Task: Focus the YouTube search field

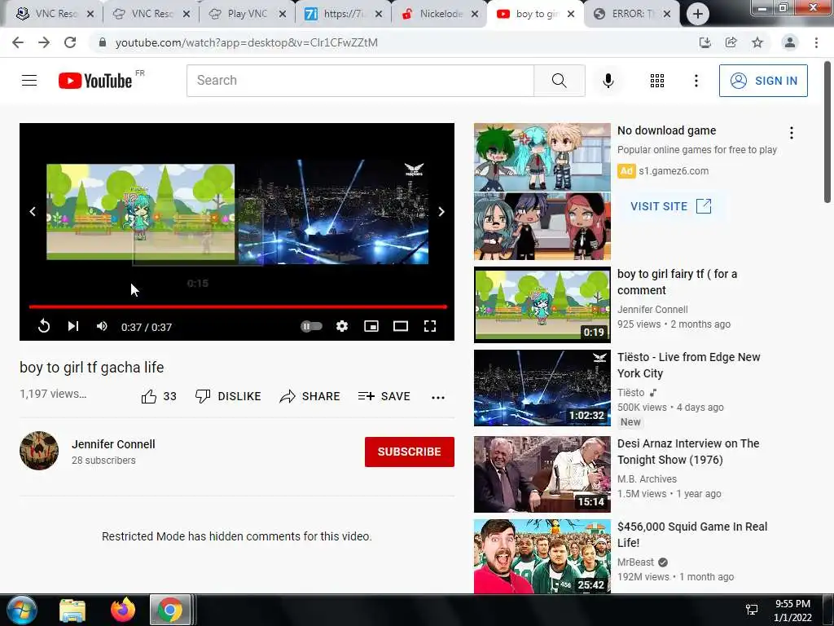Action: click(360, 81)
